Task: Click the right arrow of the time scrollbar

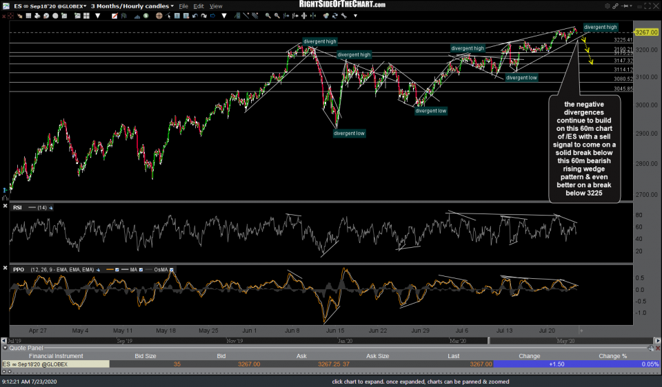Action: click(x=657, y=341)
